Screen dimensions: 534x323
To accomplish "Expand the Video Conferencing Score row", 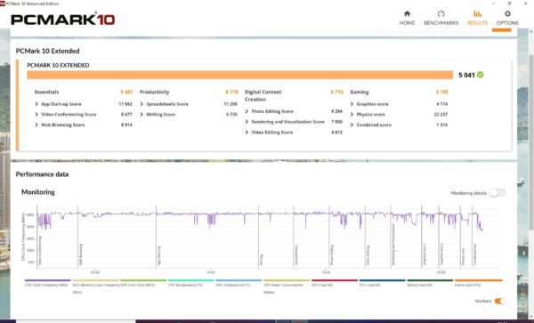I will [x=65, y=115].
